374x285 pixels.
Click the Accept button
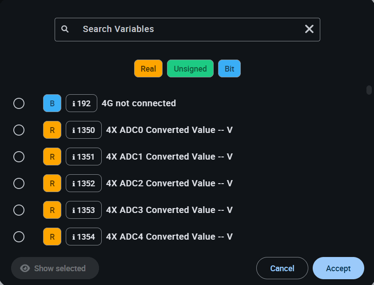(x=338, y=268)
